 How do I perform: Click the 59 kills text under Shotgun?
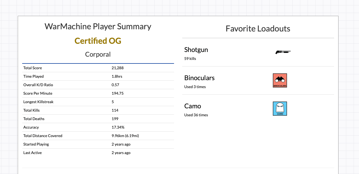tap(190, 59)
